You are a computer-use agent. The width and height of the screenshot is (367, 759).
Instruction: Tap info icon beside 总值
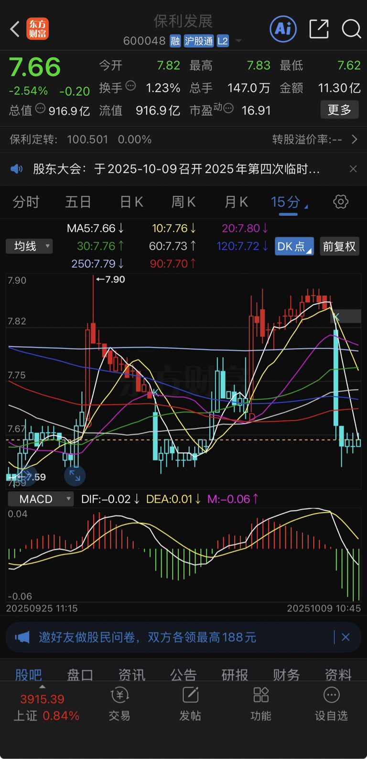click(x=41, y=108)
